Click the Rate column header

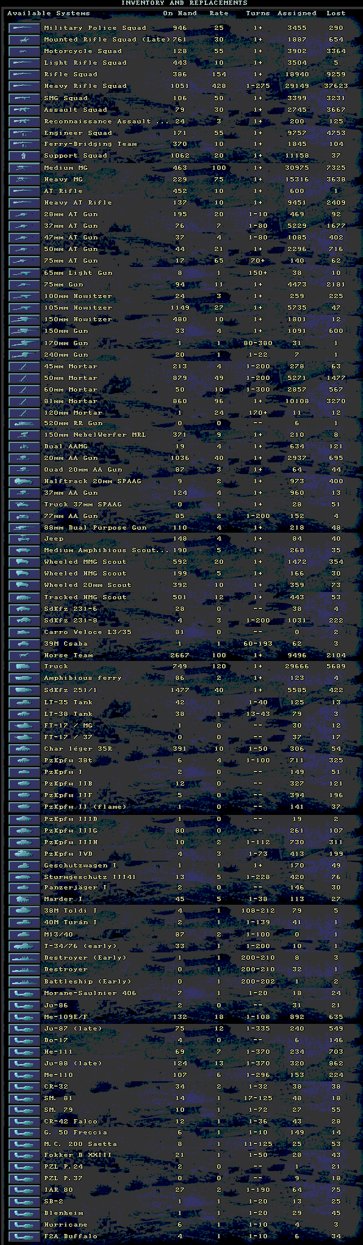pyautogui.click(x=219, y=13)
